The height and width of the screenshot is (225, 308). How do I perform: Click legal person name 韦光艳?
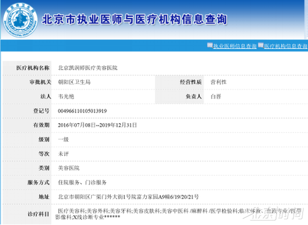pyautogui.click(x=66, y=96)
